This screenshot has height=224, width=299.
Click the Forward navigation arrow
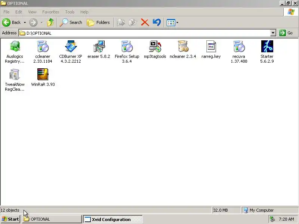(33, 22)
